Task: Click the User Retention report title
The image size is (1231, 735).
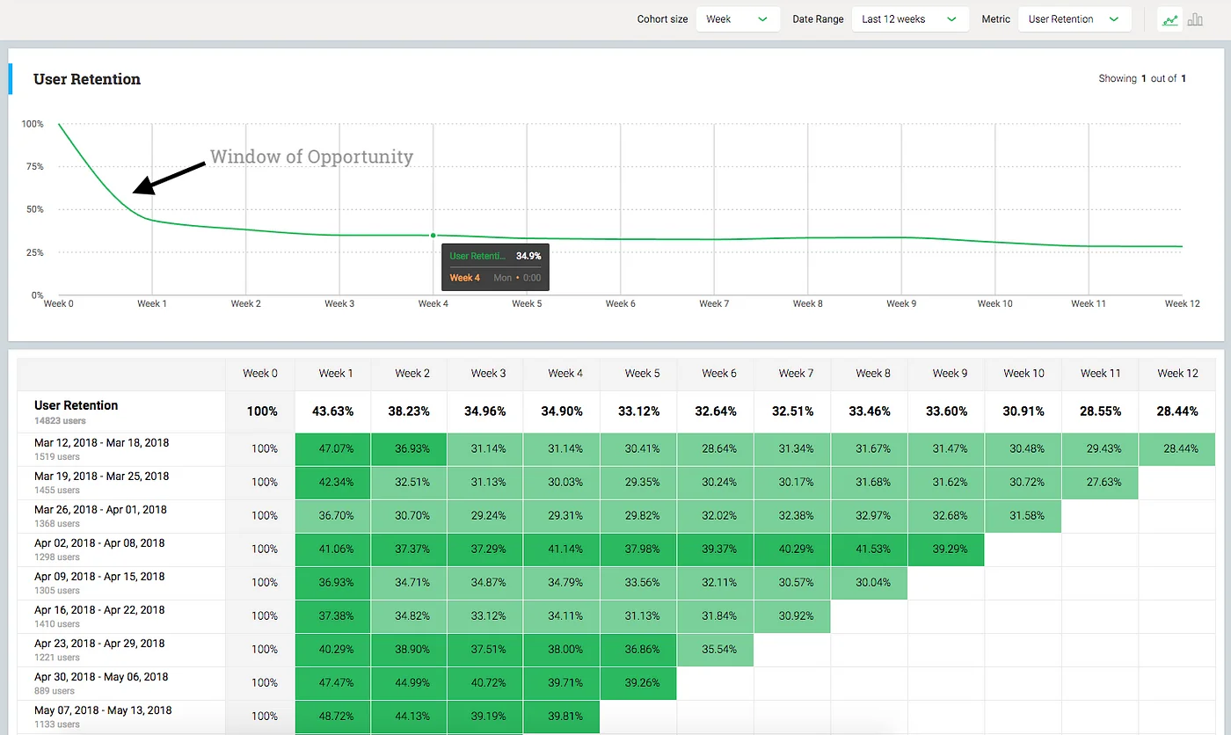Action: (x=87, y=79)
